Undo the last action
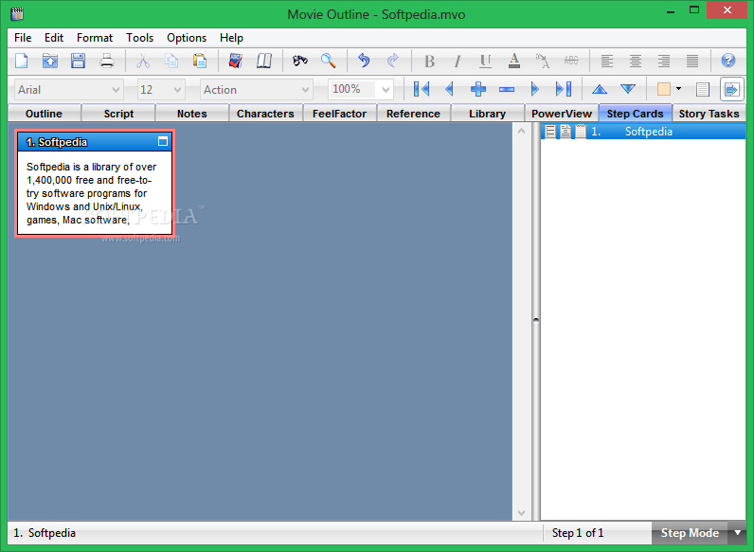This screenshot has width=754, height=552. pyautogui.click(x=364, y=61)
